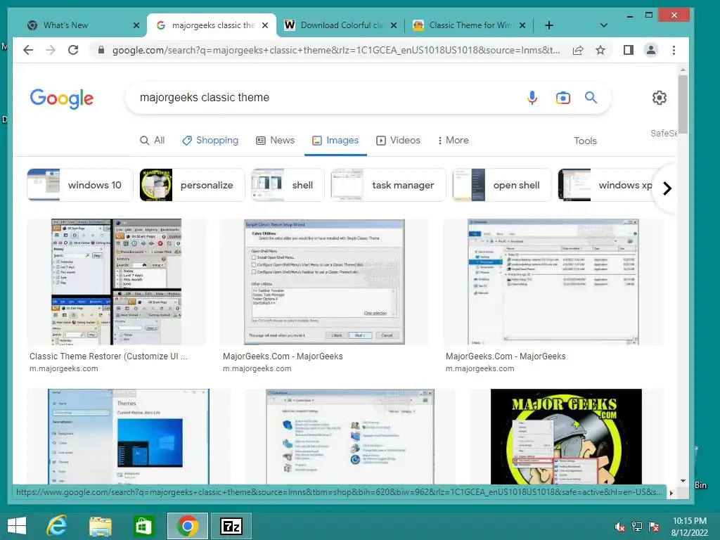Click the scrollbar up arrow
This screenshot has height=540, width=720.
click(683, 70)
